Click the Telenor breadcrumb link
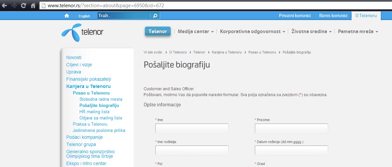This screenshot has width=392, height=167. coord(199,52)
